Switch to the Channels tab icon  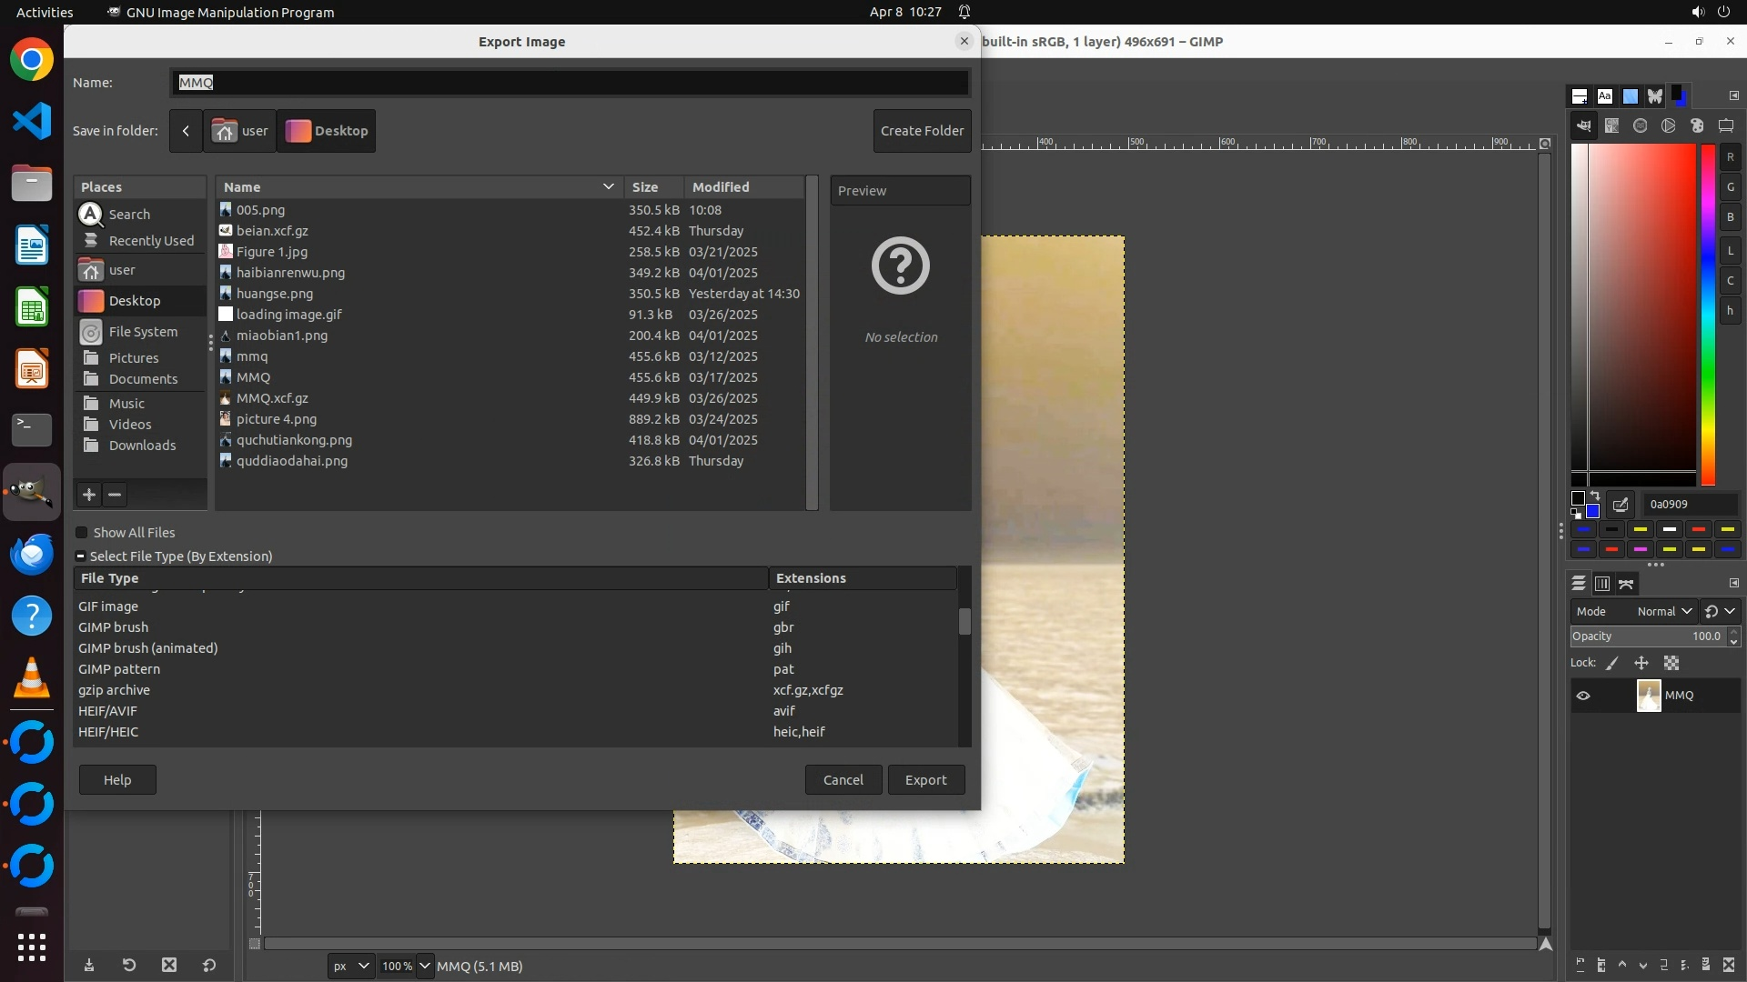tap(1602, 584)
